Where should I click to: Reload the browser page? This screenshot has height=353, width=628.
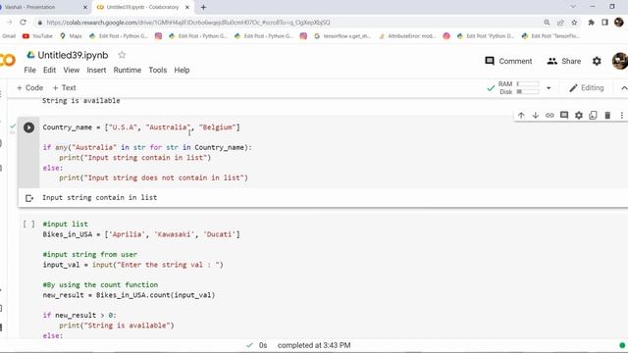tap(23, 23)
